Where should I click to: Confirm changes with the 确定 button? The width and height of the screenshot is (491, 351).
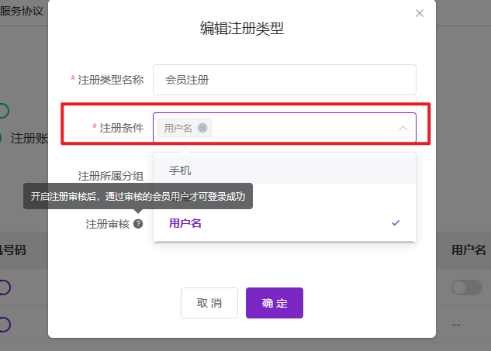275,303
